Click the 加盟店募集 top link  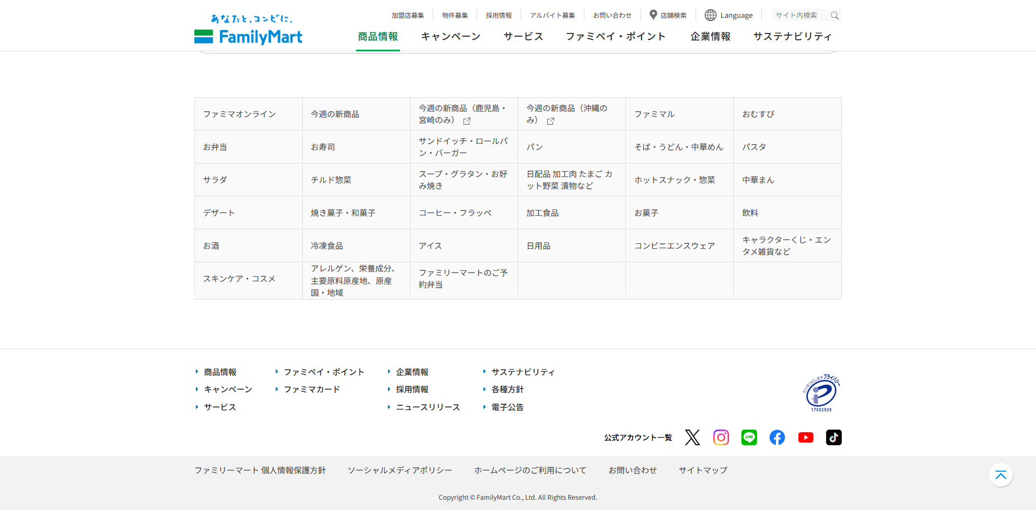tap(408, 16)
